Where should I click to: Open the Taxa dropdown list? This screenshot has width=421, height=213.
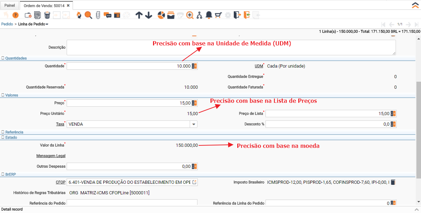(x=194, y=124)
